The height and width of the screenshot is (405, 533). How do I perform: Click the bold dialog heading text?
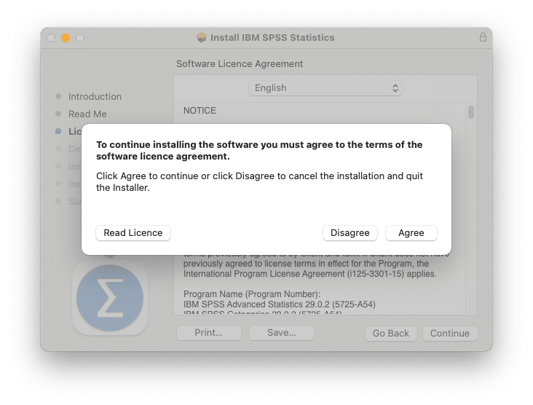click(x=259, y=150)
